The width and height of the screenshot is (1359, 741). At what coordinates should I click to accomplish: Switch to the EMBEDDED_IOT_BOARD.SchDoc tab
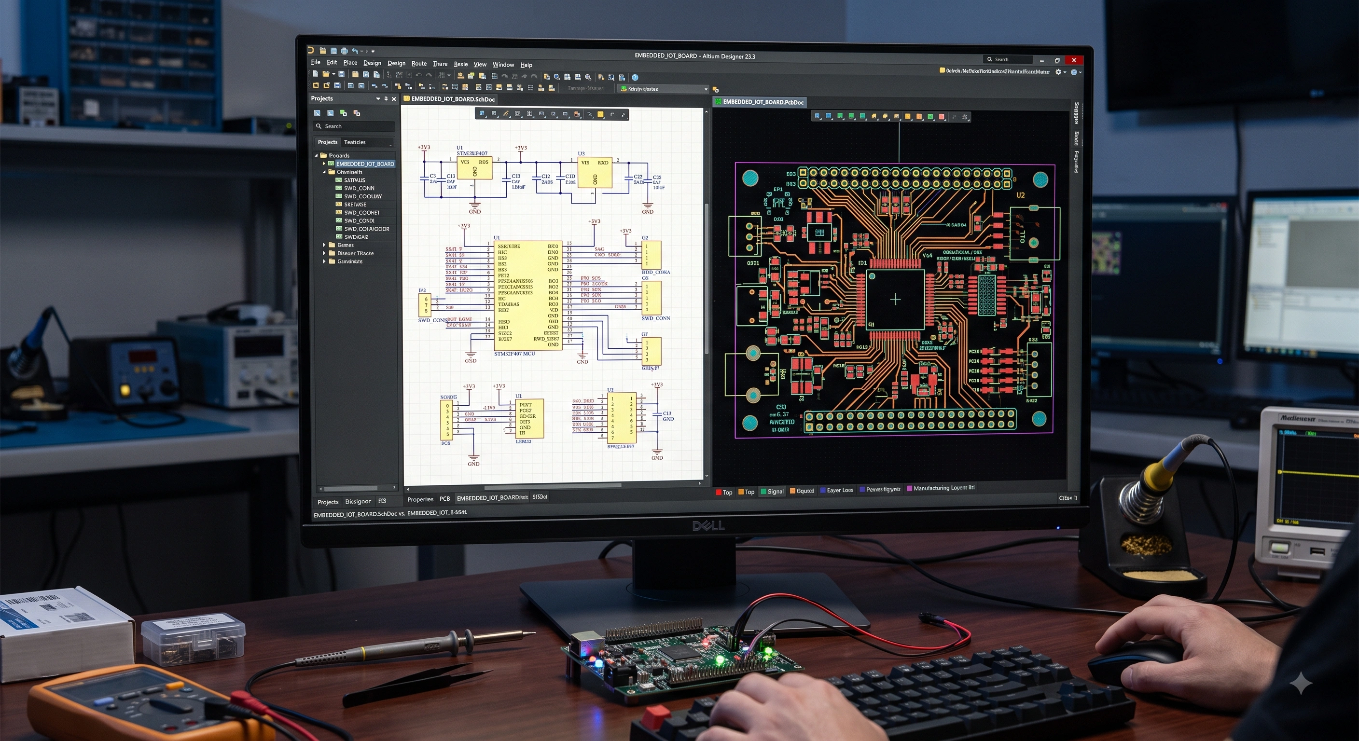click(449, 99)
